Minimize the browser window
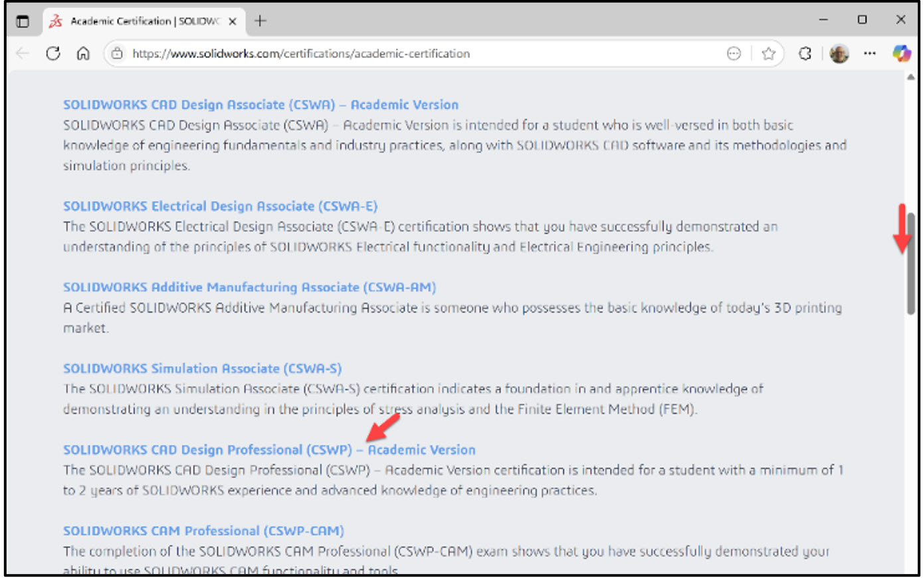The image size is (923, 578). (823, 20)
